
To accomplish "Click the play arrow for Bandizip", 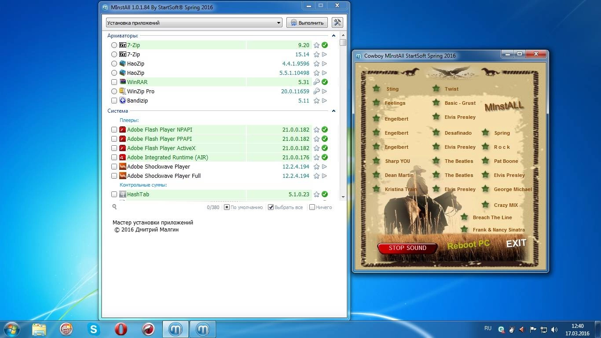I will pyautogui.click(x=325, y=100).
